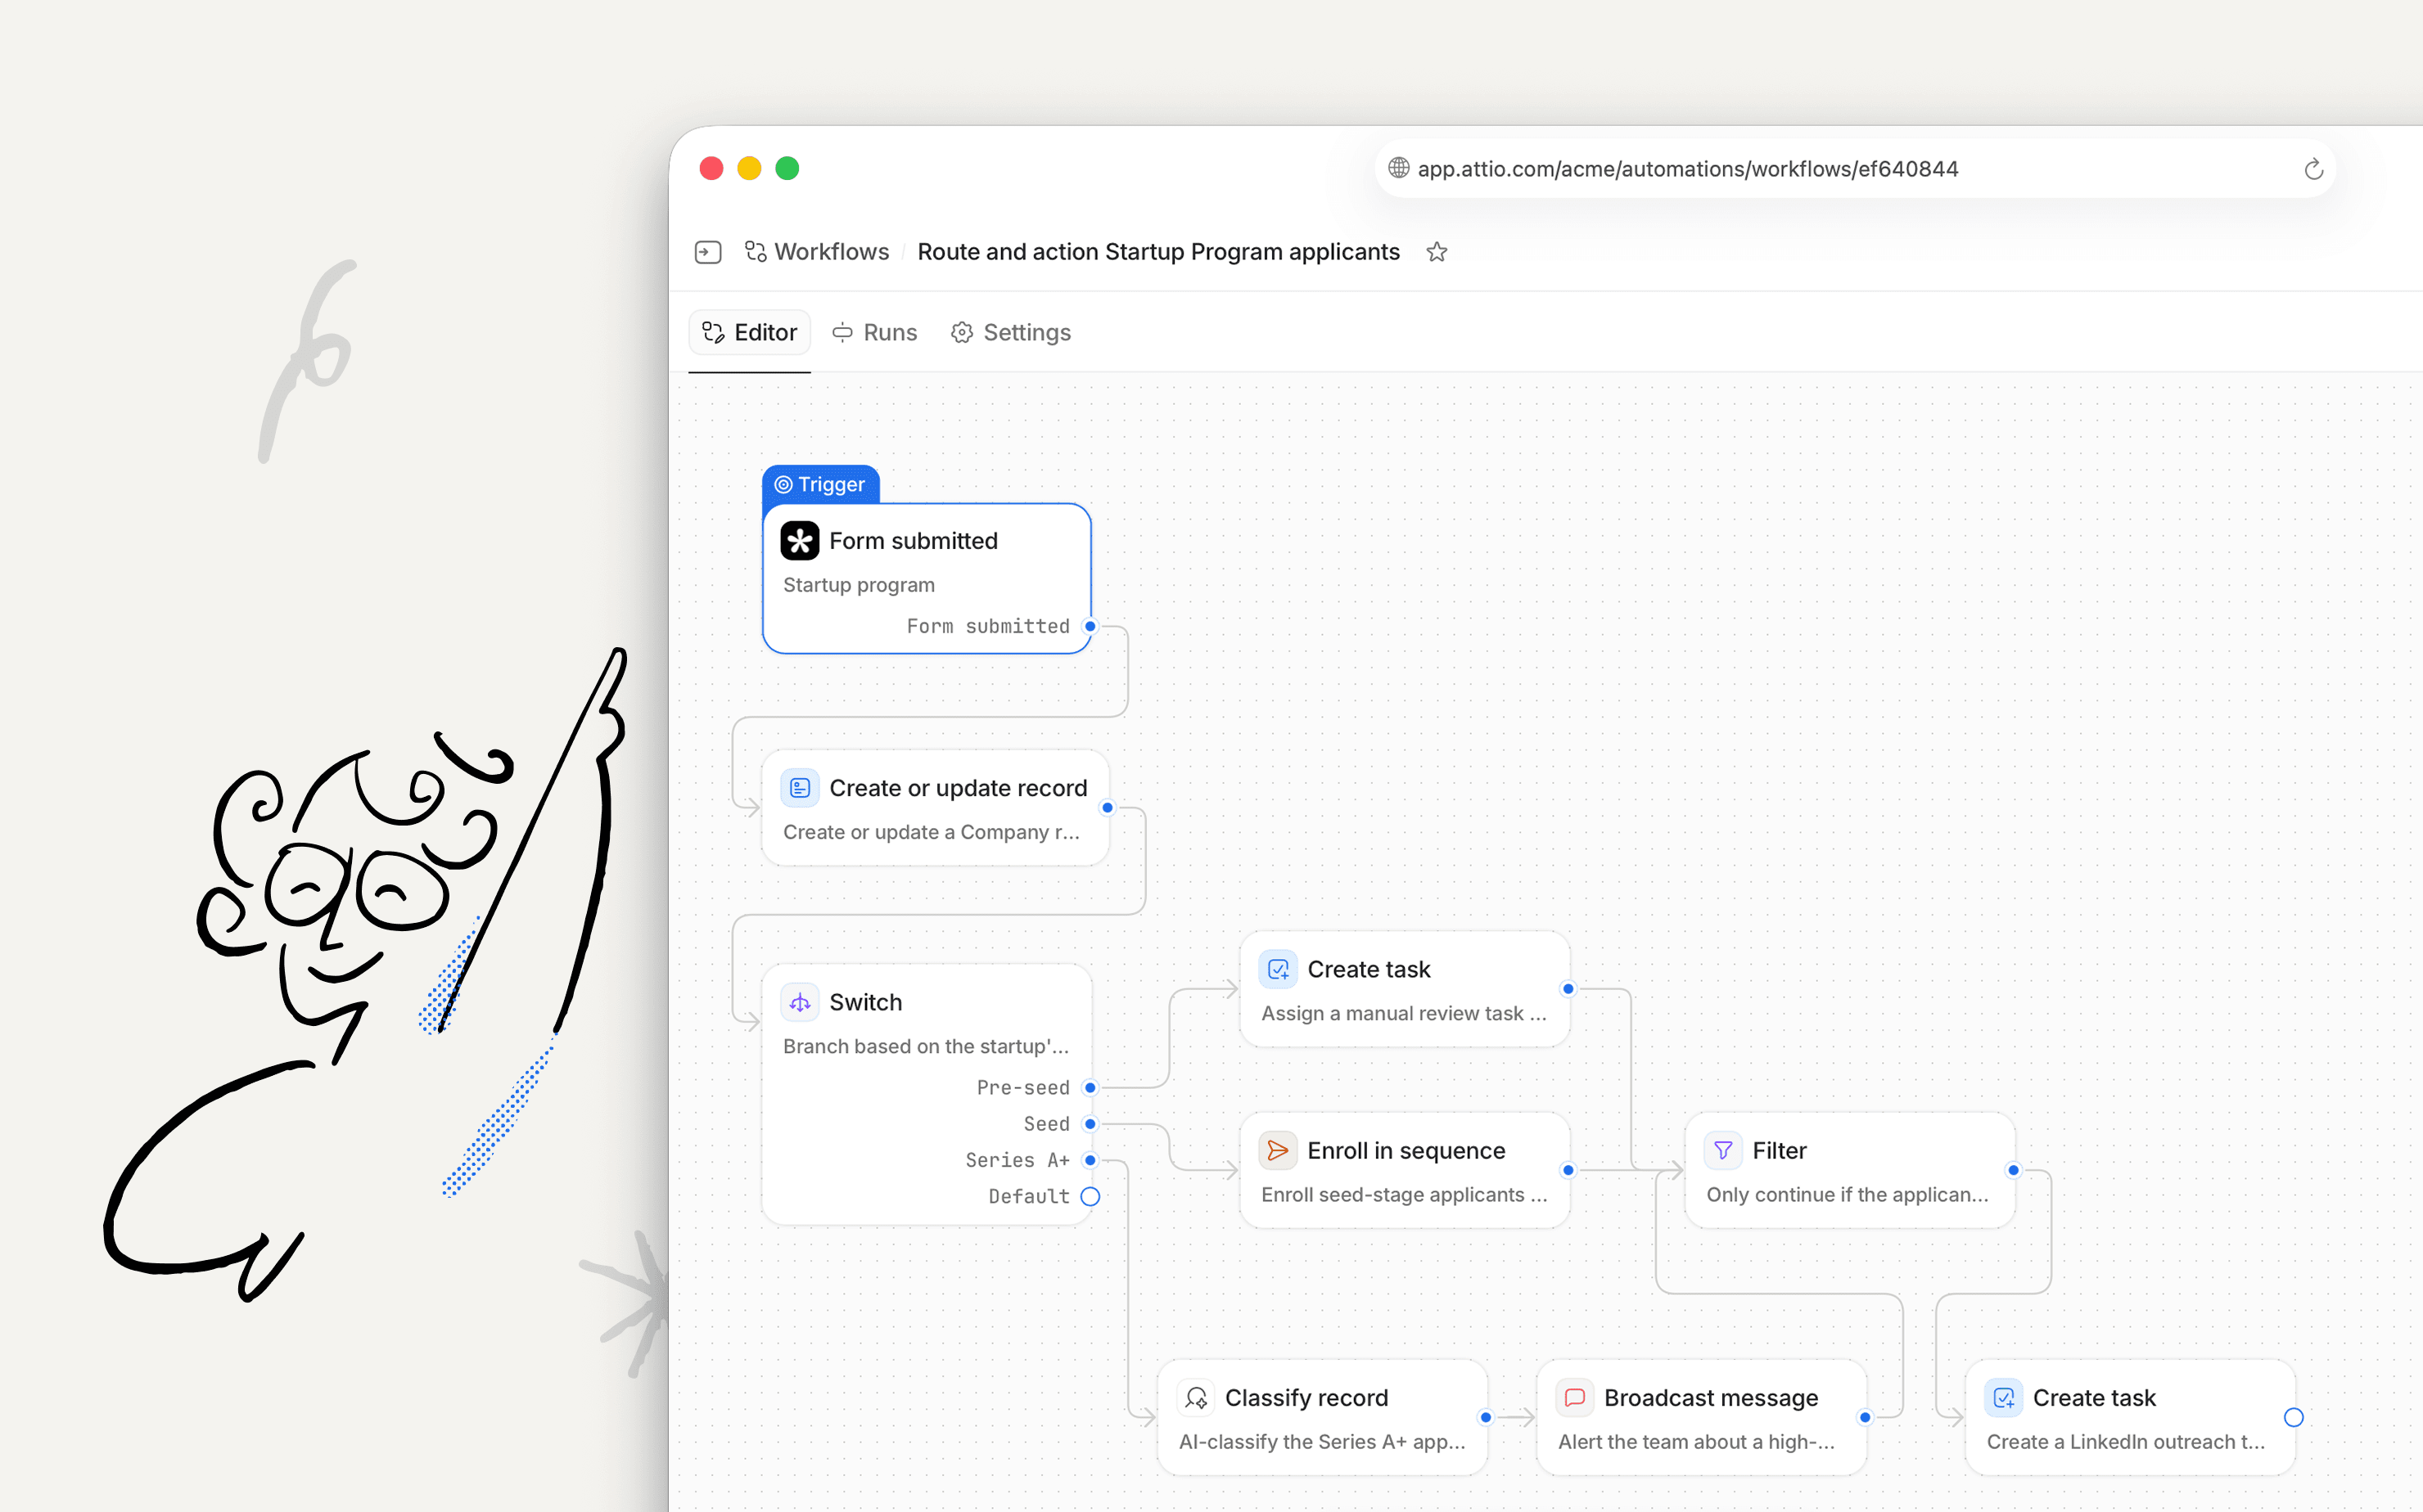This screenshot has width=2423, height=1512.
Task: Open the Editor tab
Action: coord(749,332)
